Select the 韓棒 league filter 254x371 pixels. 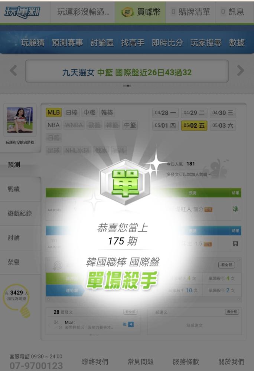[x=107, y=112]
